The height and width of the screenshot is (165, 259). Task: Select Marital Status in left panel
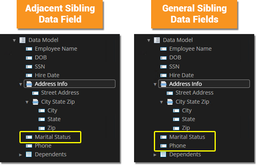(x=52, y=137)
